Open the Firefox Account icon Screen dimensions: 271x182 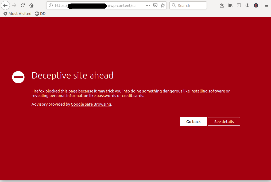(x=247, y=5)
